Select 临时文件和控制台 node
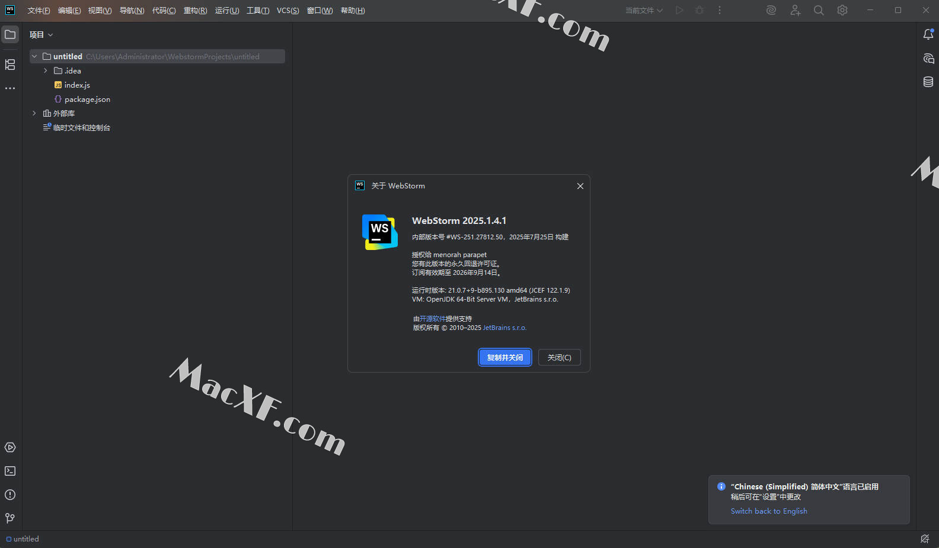This screenshot has height=548, width=939. (82, 127)
